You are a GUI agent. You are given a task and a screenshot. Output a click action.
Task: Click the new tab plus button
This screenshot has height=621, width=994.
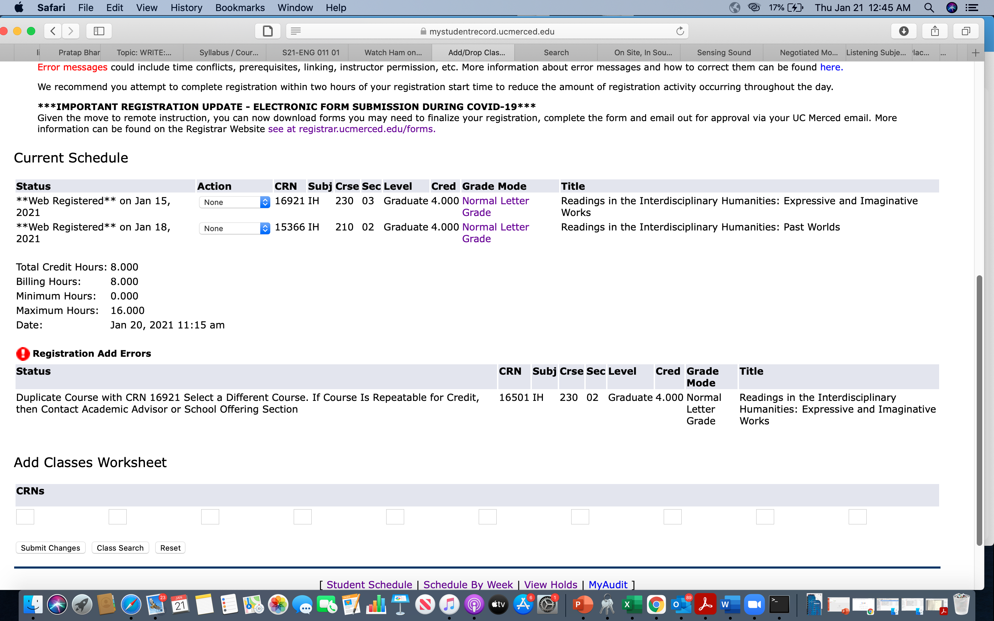click(975, 52)
